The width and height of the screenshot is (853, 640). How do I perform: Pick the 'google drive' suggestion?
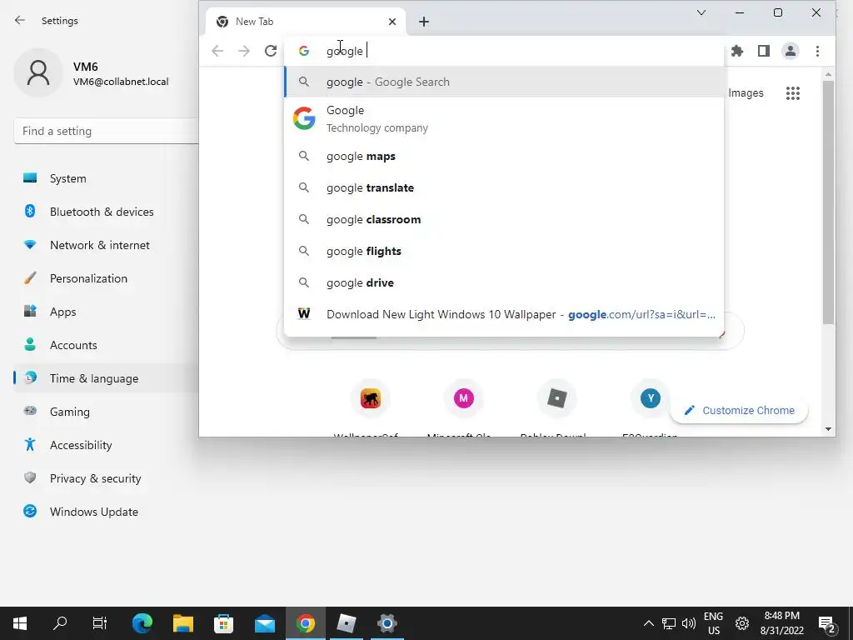504,283
